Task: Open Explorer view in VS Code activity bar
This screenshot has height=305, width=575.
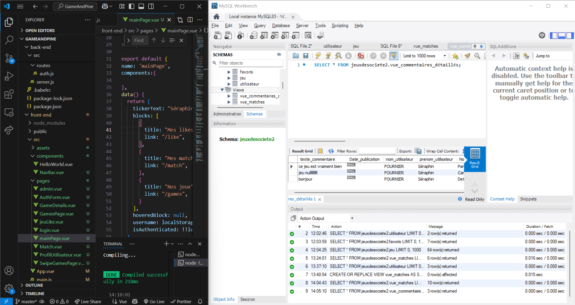Action: (x=9, y=22)
